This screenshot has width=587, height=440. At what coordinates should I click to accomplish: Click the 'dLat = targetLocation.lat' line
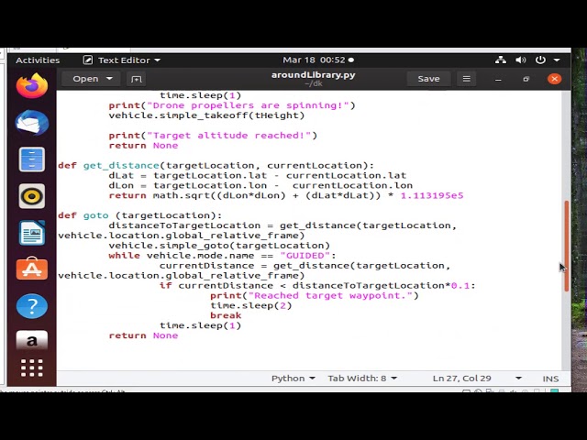click(258, 175)
